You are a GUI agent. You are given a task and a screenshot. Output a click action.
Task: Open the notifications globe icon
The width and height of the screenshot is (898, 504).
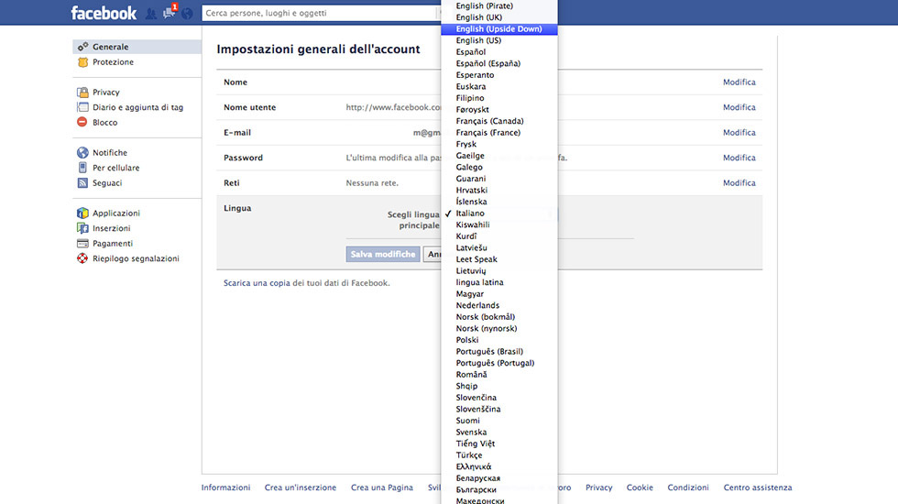tap(187, 14)
